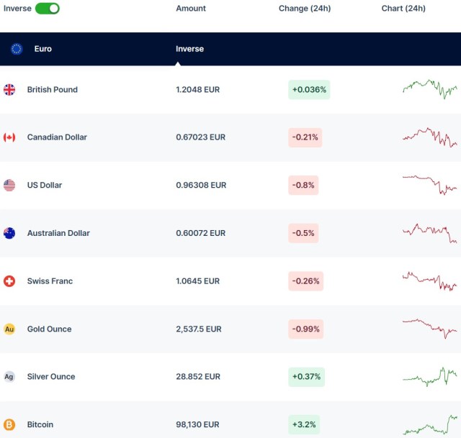
Task: Click the Bitcoin logo icon
Action: pyautogui.click(x=9, y=425)
